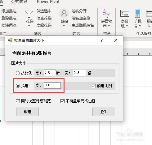Click 姓名分开 command
The image size is (152, 145).
[79, 11]
